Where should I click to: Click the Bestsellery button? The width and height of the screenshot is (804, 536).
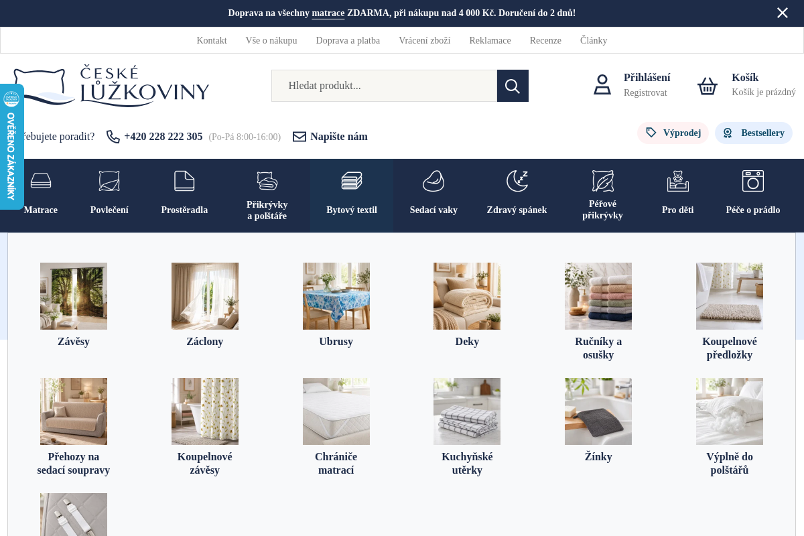click(x=754, y=133)
